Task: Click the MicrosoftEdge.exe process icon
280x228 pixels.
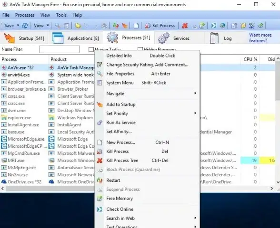Action: click(x=4, y=139)
